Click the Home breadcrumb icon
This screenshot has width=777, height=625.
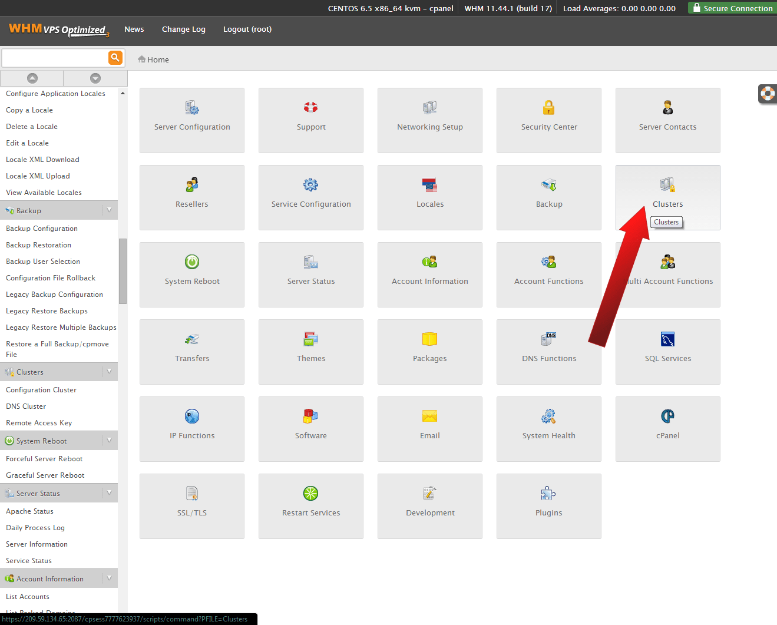[142, 59]
